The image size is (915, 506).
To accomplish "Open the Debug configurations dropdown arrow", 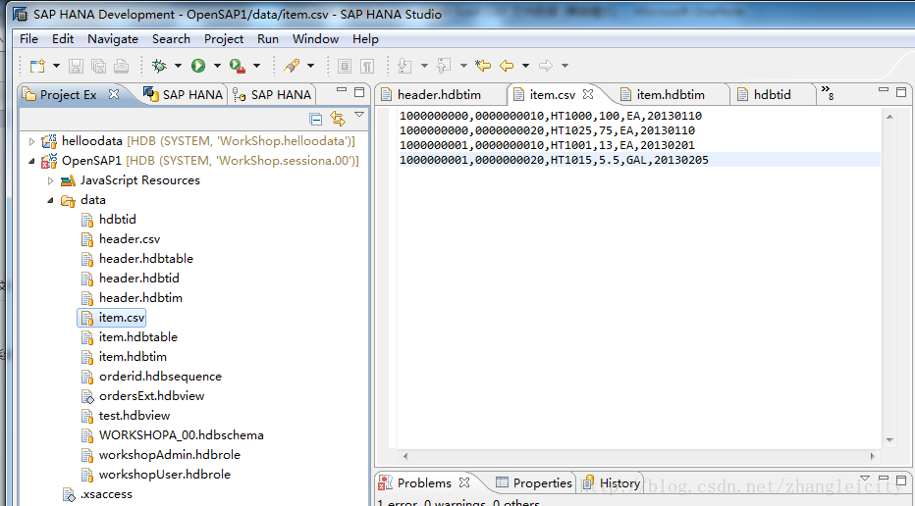I will tap(178, 66).
